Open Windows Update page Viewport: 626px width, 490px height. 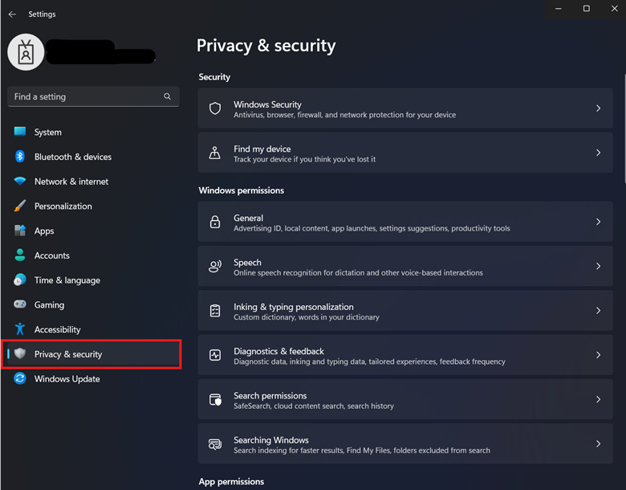[x=93, y=379]
